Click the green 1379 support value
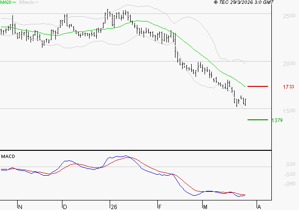 pos(277,120)
